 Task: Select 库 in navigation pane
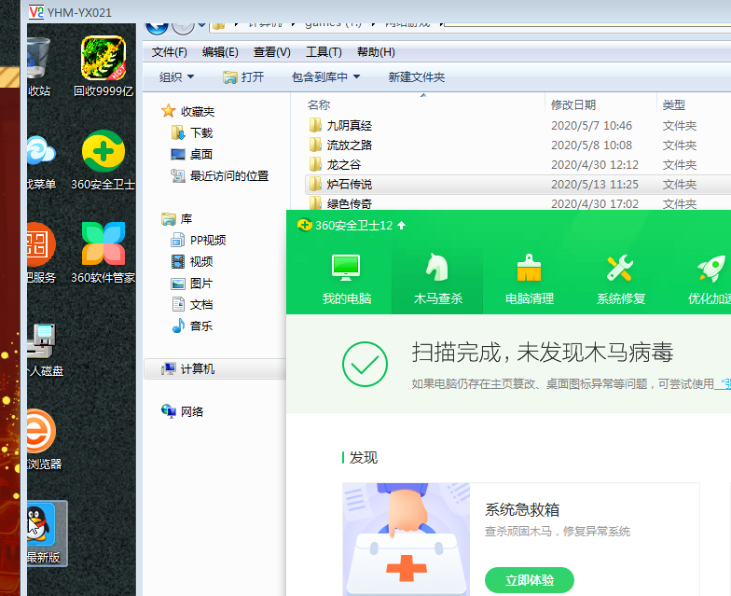tap(177, 218)
